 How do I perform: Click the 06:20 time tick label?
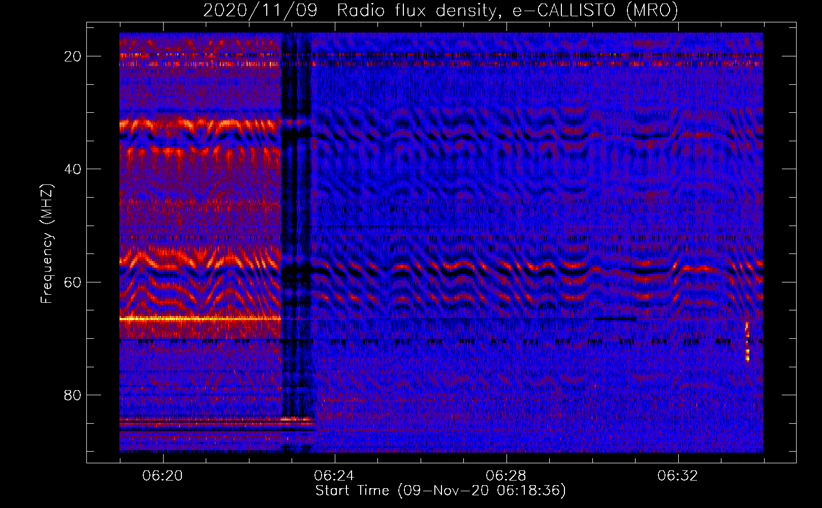(x=163, y=476)
